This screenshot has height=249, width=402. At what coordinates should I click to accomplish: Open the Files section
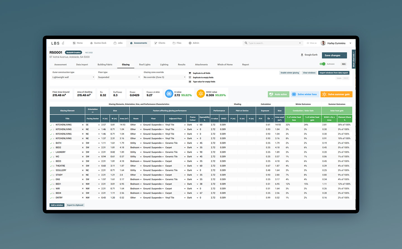tap(177, 43)
